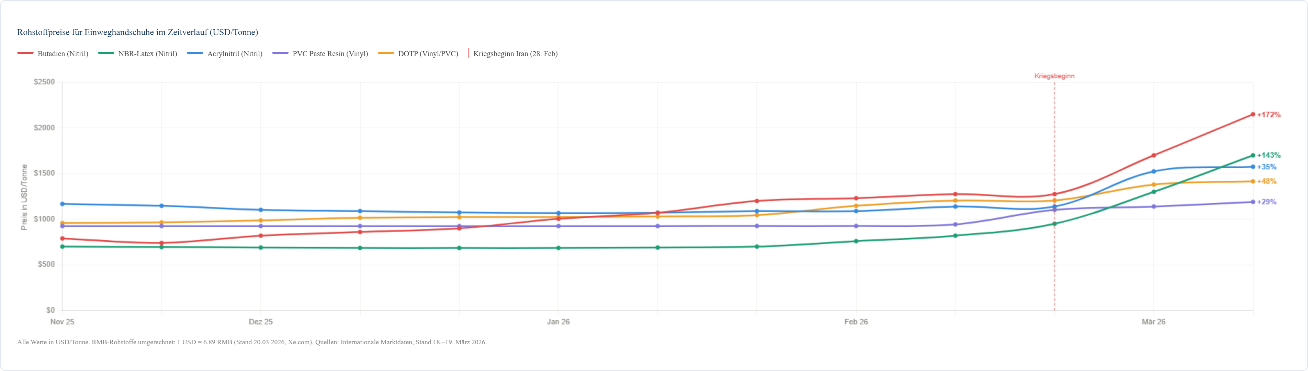
Task: Hide DOTP (Vinyl/PVC) series
Action: click(x=428, y=54)
